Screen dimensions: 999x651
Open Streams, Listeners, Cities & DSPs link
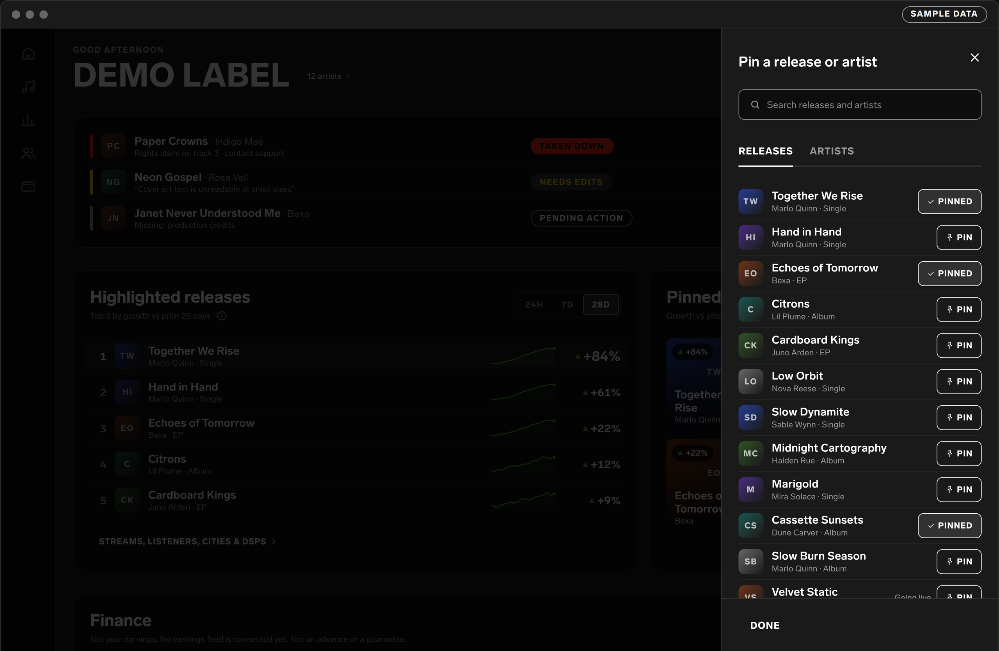187,541
